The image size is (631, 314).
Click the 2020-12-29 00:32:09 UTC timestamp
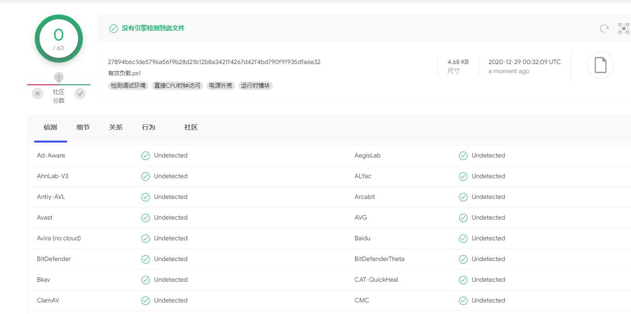[x=524, y=62]
